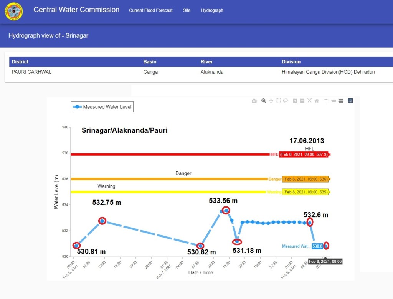Open the Plotly logo link icon
The width and height of the screenshot is (393, 299).
(x=350, y=101)
